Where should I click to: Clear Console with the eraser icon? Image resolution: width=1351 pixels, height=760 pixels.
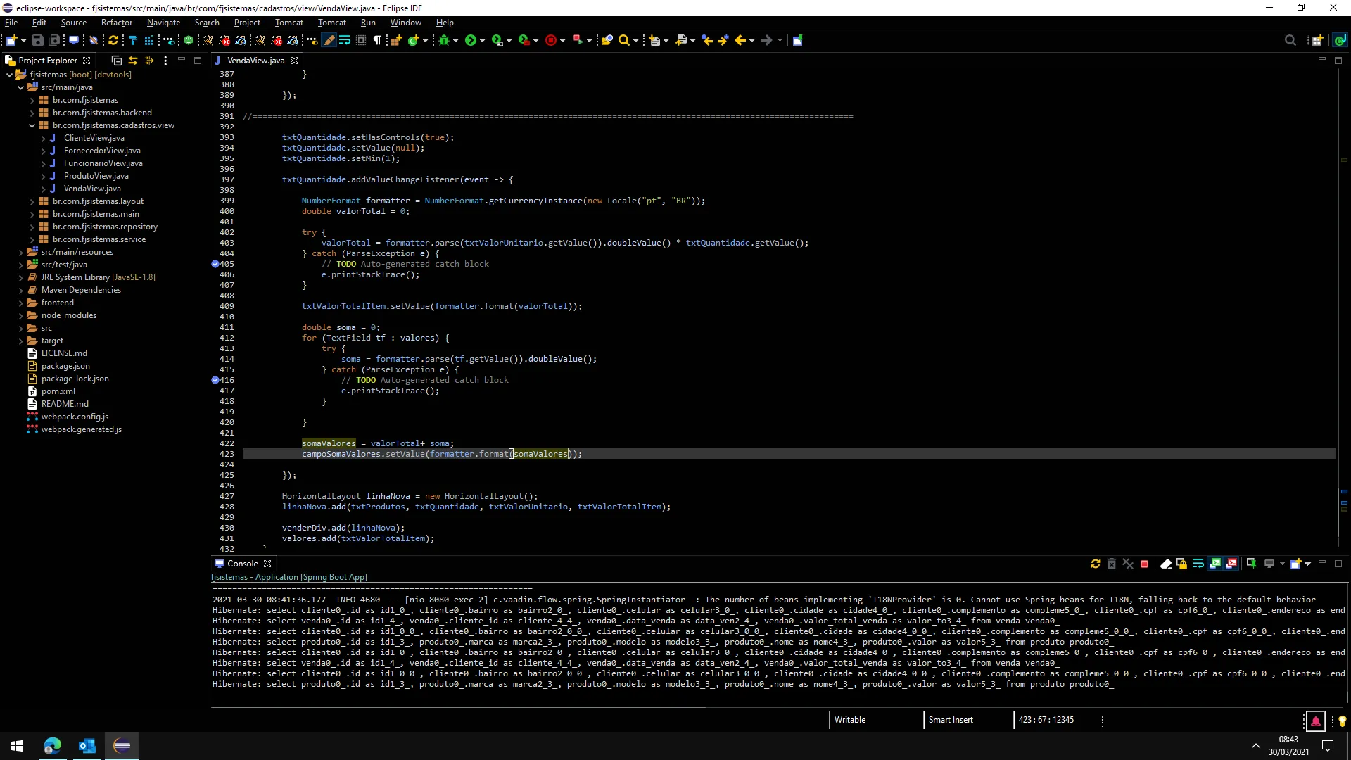[1166, 564]
